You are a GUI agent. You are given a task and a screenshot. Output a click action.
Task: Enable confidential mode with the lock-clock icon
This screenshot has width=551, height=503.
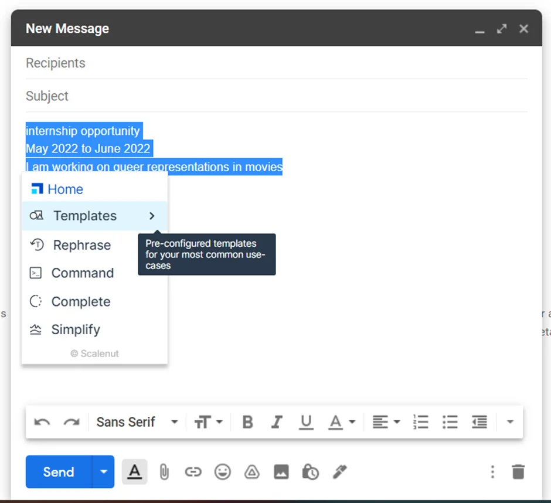point(311,472)
